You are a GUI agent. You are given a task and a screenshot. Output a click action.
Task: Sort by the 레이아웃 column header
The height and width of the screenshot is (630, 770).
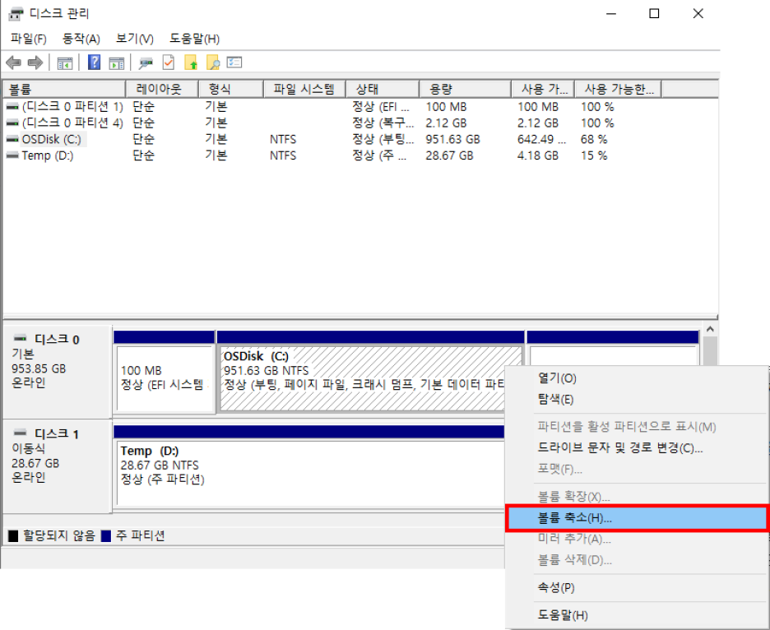pyautogui.click(x=162, y=89)
